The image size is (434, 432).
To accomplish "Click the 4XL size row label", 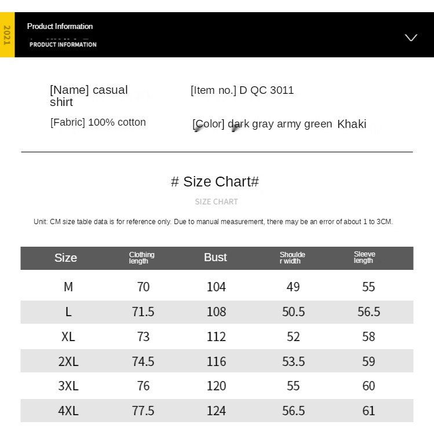I will [68, 411].
